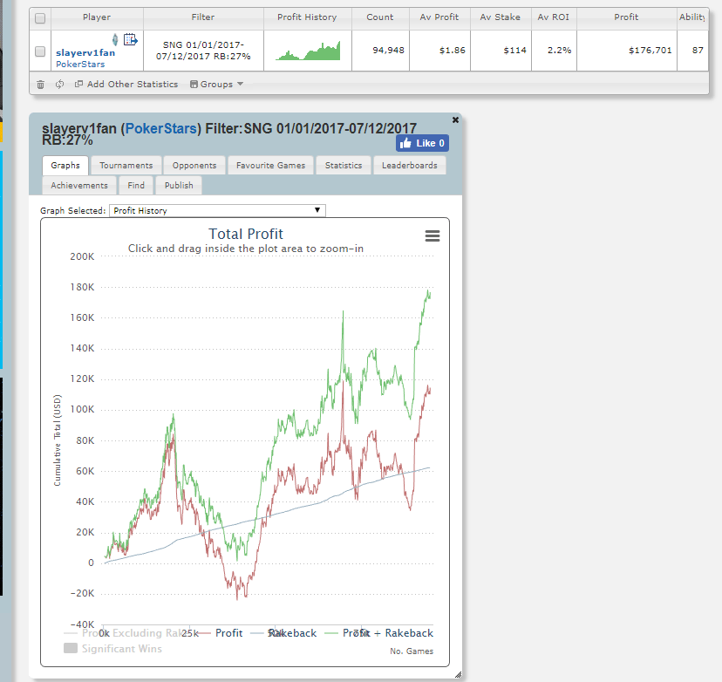The width and height of the screenshot is (722, 682).
Task: Switch to the Graphs tab
Action: (x=65, y=166)
